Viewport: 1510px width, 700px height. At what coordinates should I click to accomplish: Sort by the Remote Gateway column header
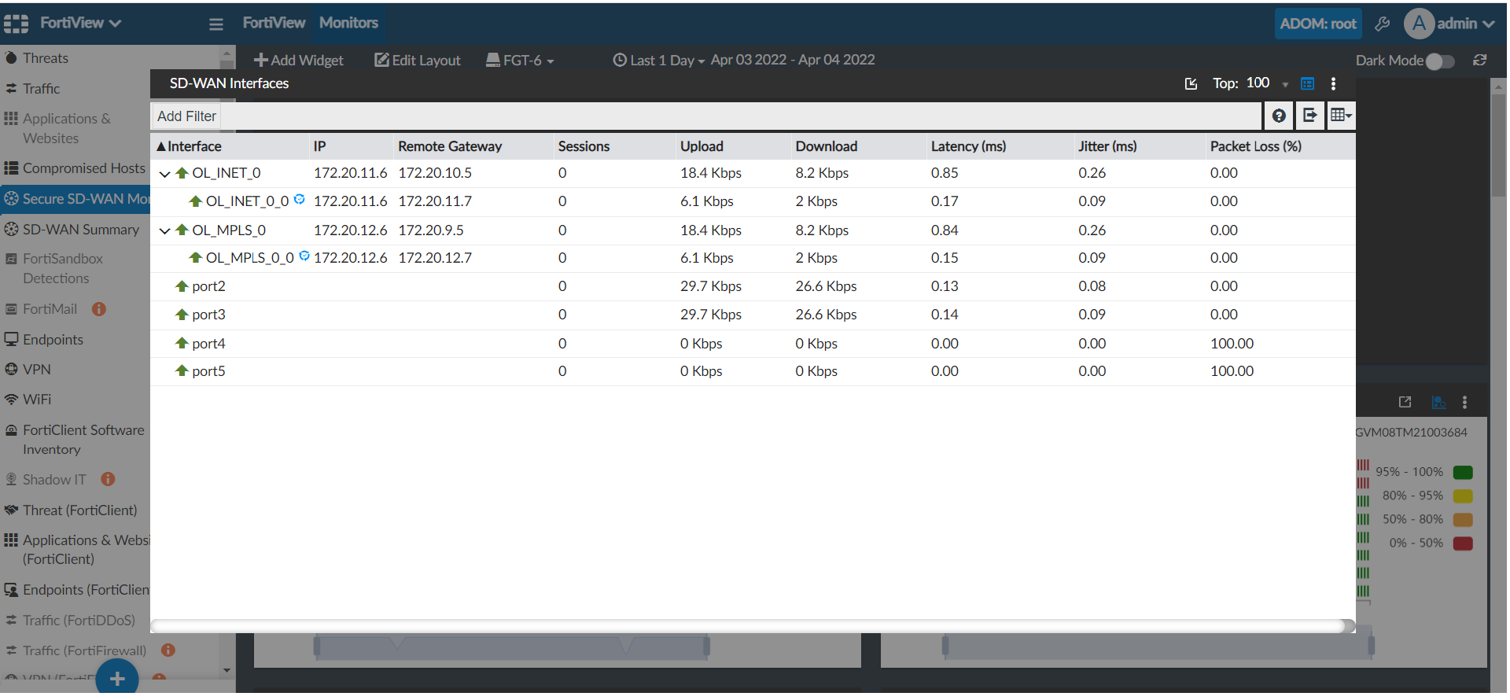pyautogui.click(x=450, y=146)
